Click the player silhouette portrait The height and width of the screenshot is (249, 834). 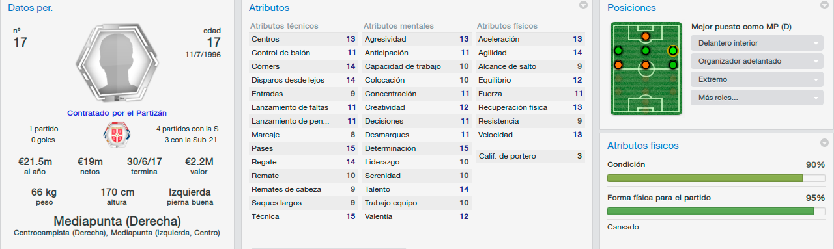[x=117, y=64]
